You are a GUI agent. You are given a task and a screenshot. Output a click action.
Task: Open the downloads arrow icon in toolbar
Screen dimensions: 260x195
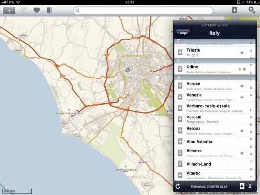click(234, 10)
